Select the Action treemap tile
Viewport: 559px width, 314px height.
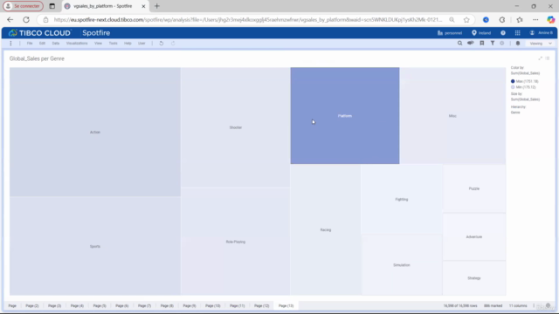pos(95,132)
